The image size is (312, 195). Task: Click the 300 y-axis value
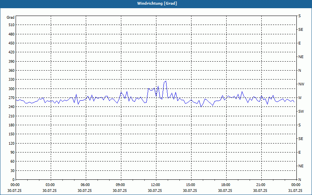pyautogui.click(x=12, y=89)
